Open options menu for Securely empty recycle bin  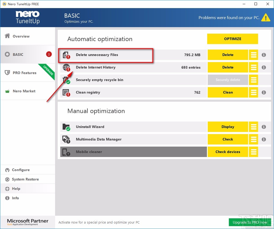coord(254,80)
